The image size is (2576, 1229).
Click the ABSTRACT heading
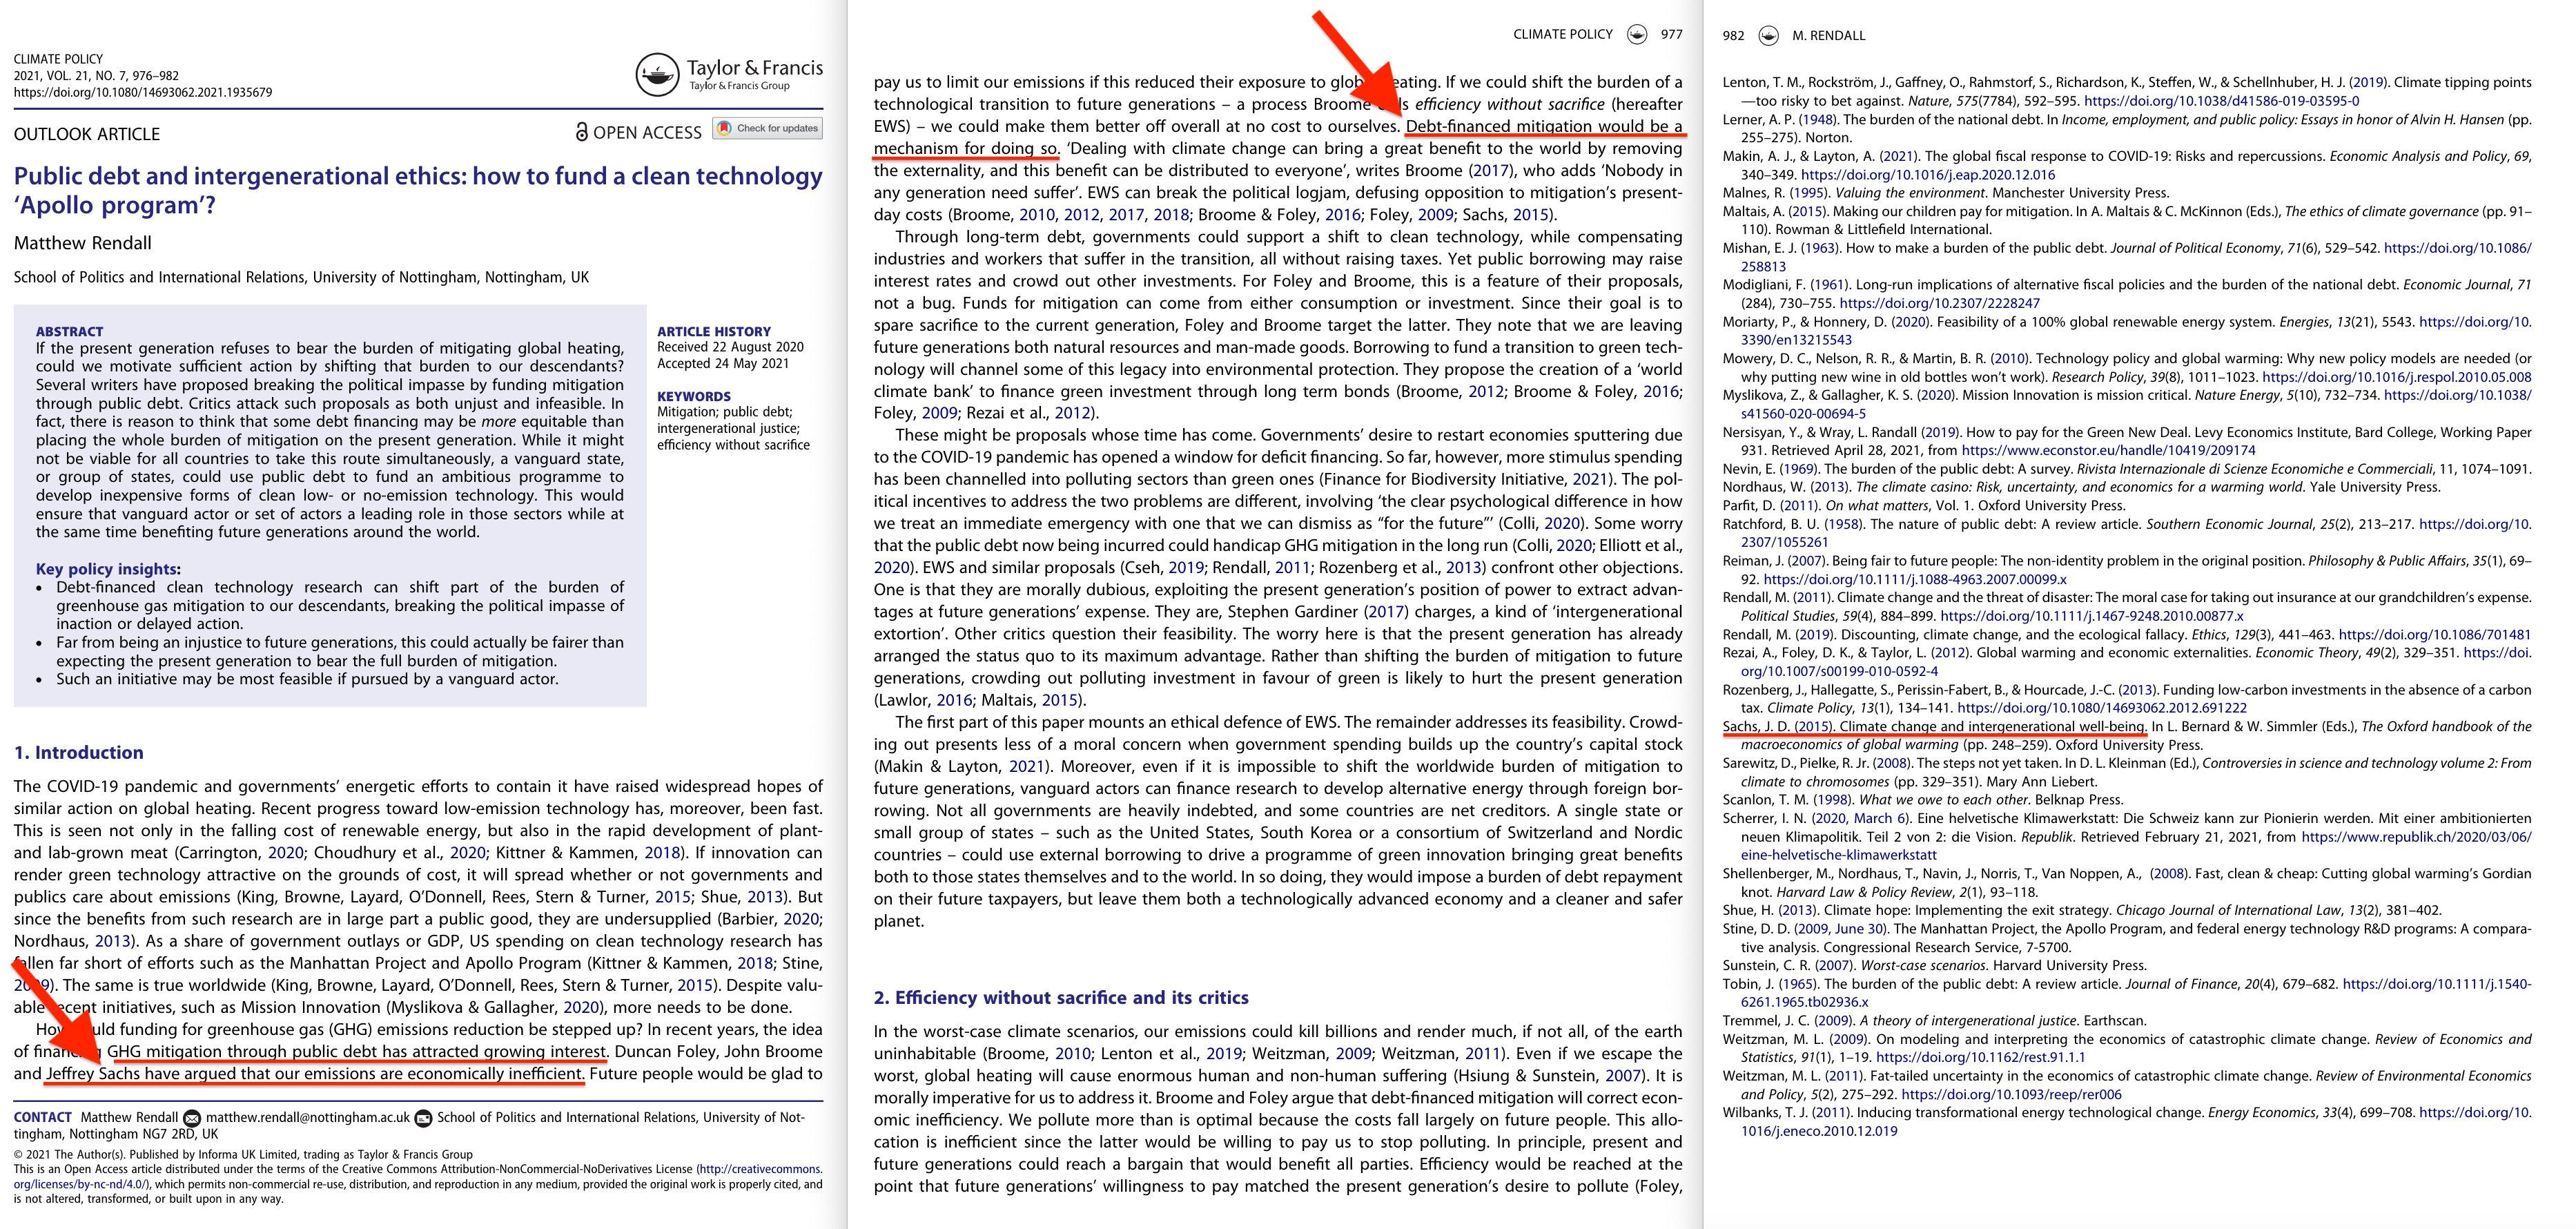(69, 331)
